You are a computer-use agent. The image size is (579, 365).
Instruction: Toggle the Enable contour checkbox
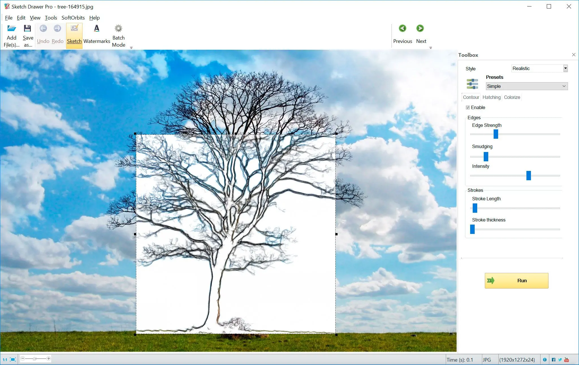pyautogui.click(x=468, y=107)
